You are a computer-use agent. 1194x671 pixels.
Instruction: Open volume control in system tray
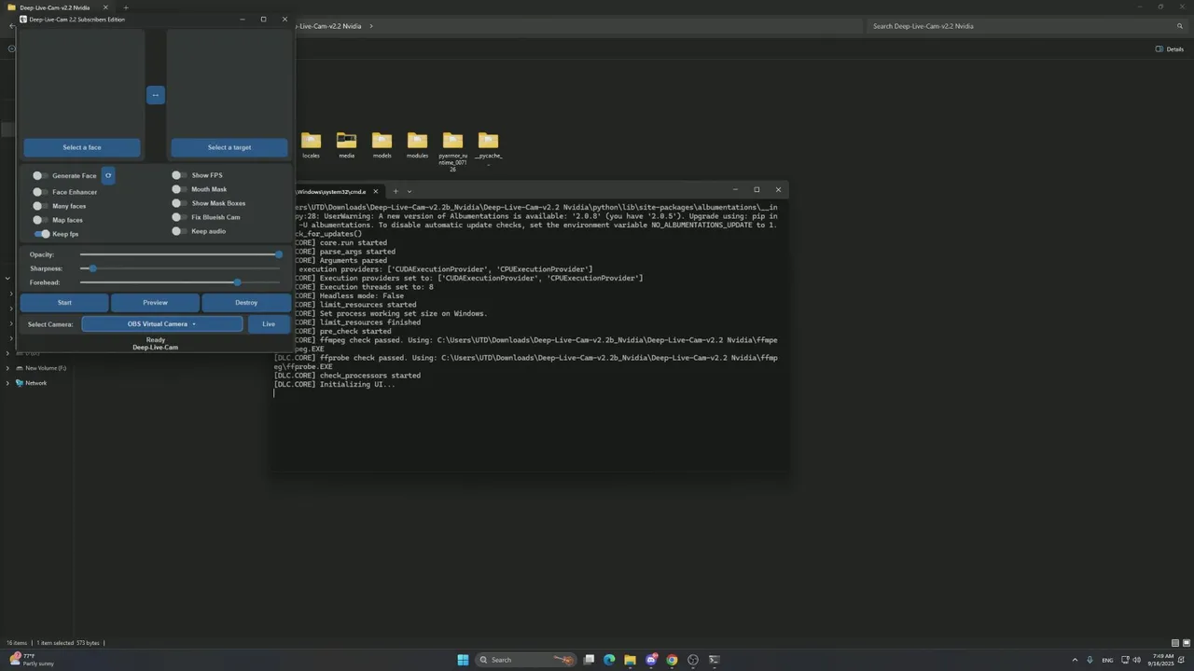click(1137, 660)
